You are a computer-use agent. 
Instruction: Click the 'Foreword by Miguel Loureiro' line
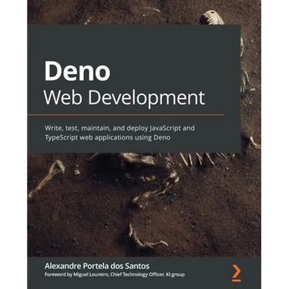114,274
